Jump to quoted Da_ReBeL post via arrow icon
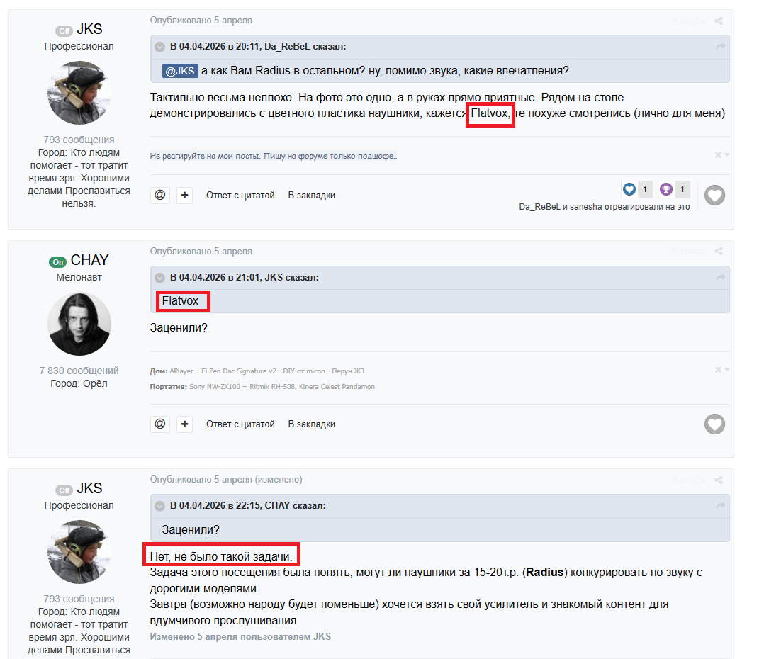Screen dimensions: 764x659 click(x=720, y=47)
